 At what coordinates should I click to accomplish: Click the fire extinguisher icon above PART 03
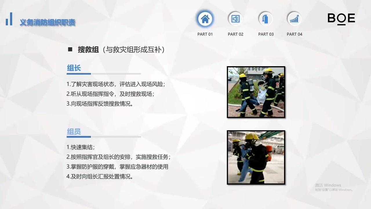266,19
